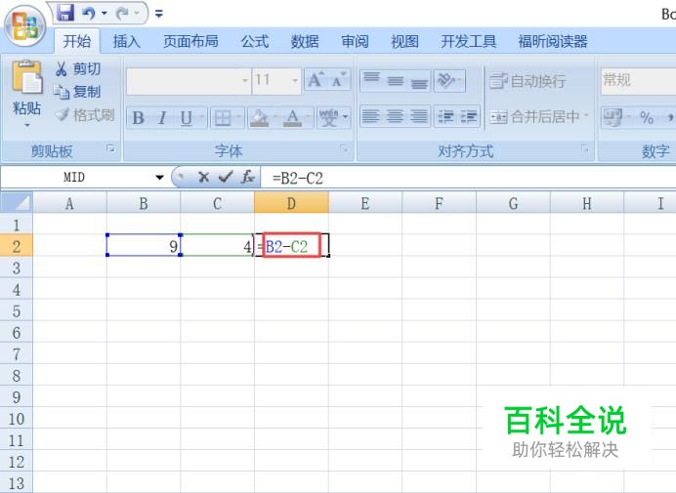Open the 审阅 tab
Screen dimensions: 676x493
355,41
